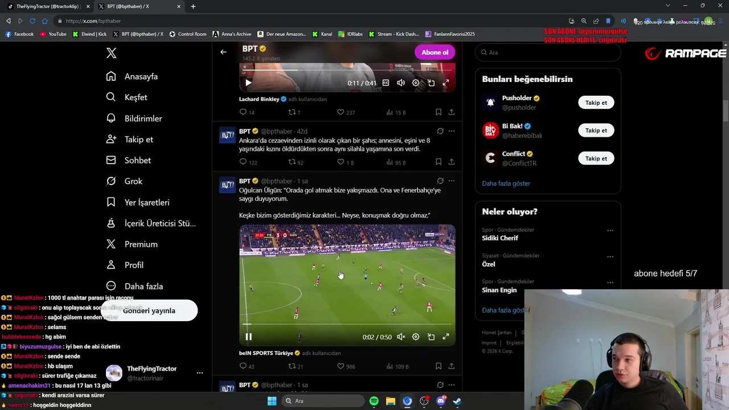
Task: Open options for Özel trend
Action: tap(610, 257)
